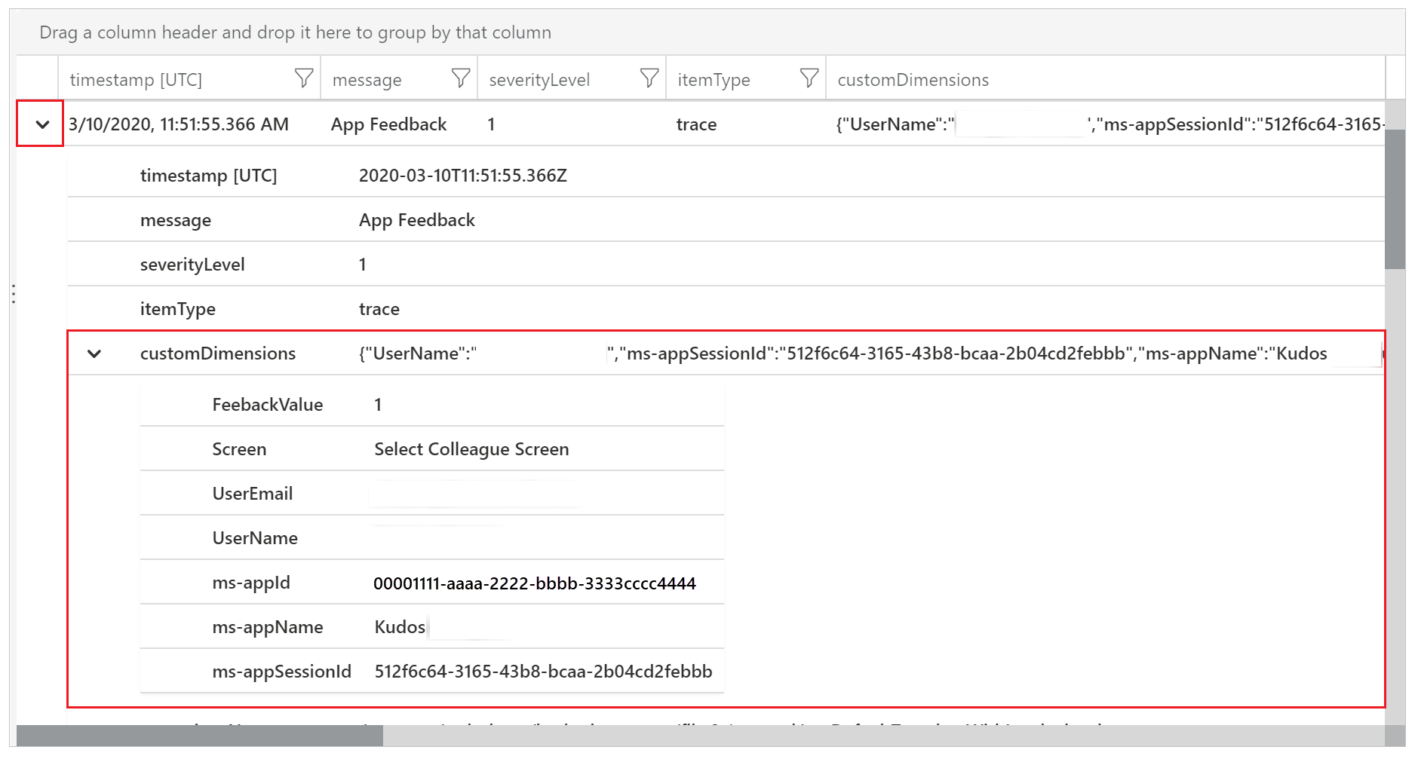
Task: Click the 2020-03-10T11:51:55.366Z timestamp value
Action: pos(462,176)
